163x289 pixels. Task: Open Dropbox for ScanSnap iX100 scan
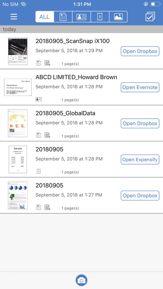[140, 51]
